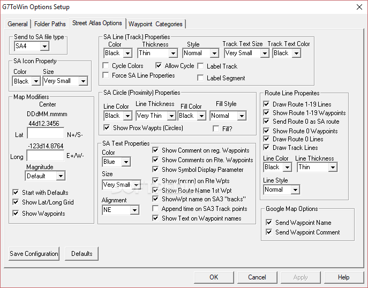Toggle Draw Route 0 Lines

pos(266,139)
